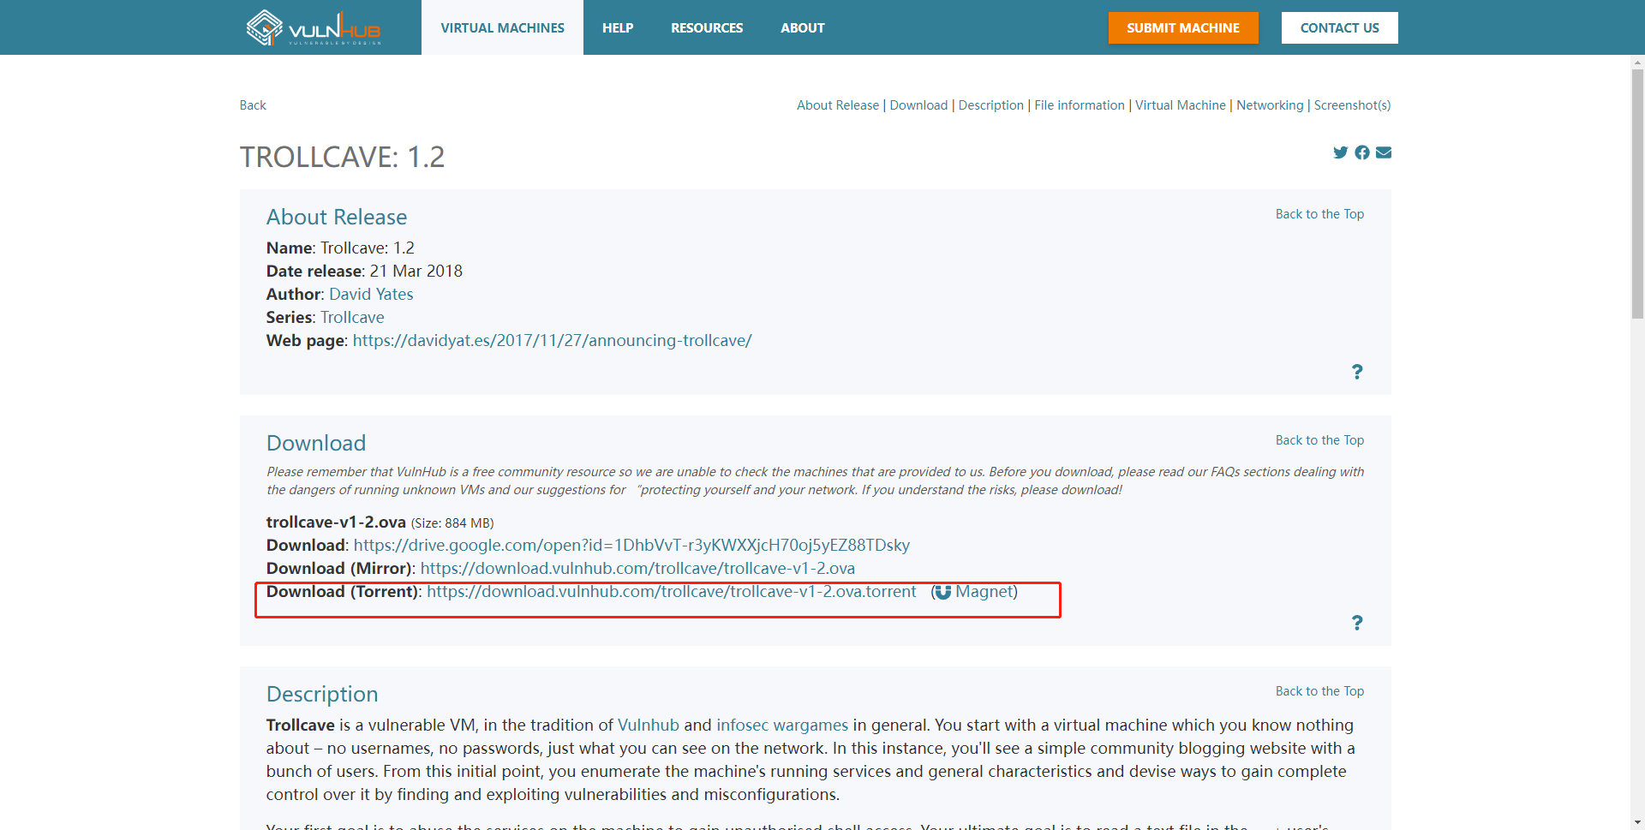Jump to Screenshot(s) anchor link
Viewport: 1645px width, 830px height.
[1352, 105]
